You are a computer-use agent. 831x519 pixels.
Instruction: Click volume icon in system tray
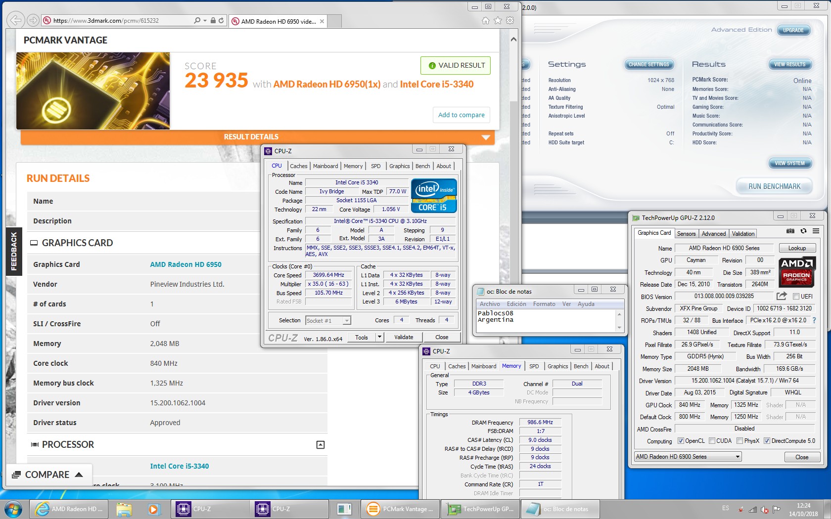[x=765, y=509]
